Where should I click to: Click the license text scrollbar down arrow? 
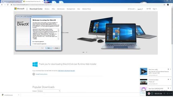58,39
